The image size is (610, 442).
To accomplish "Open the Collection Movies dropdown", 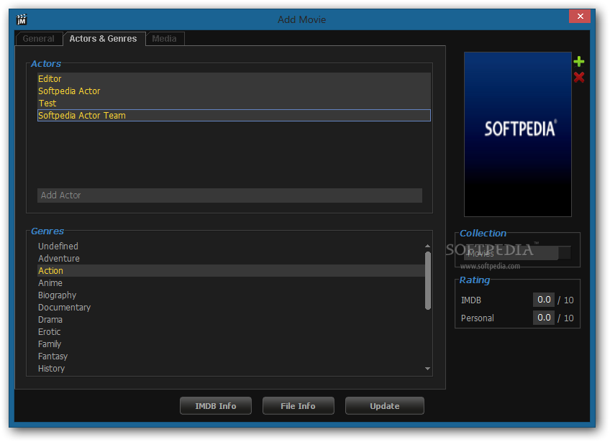I will click(517, 254).
